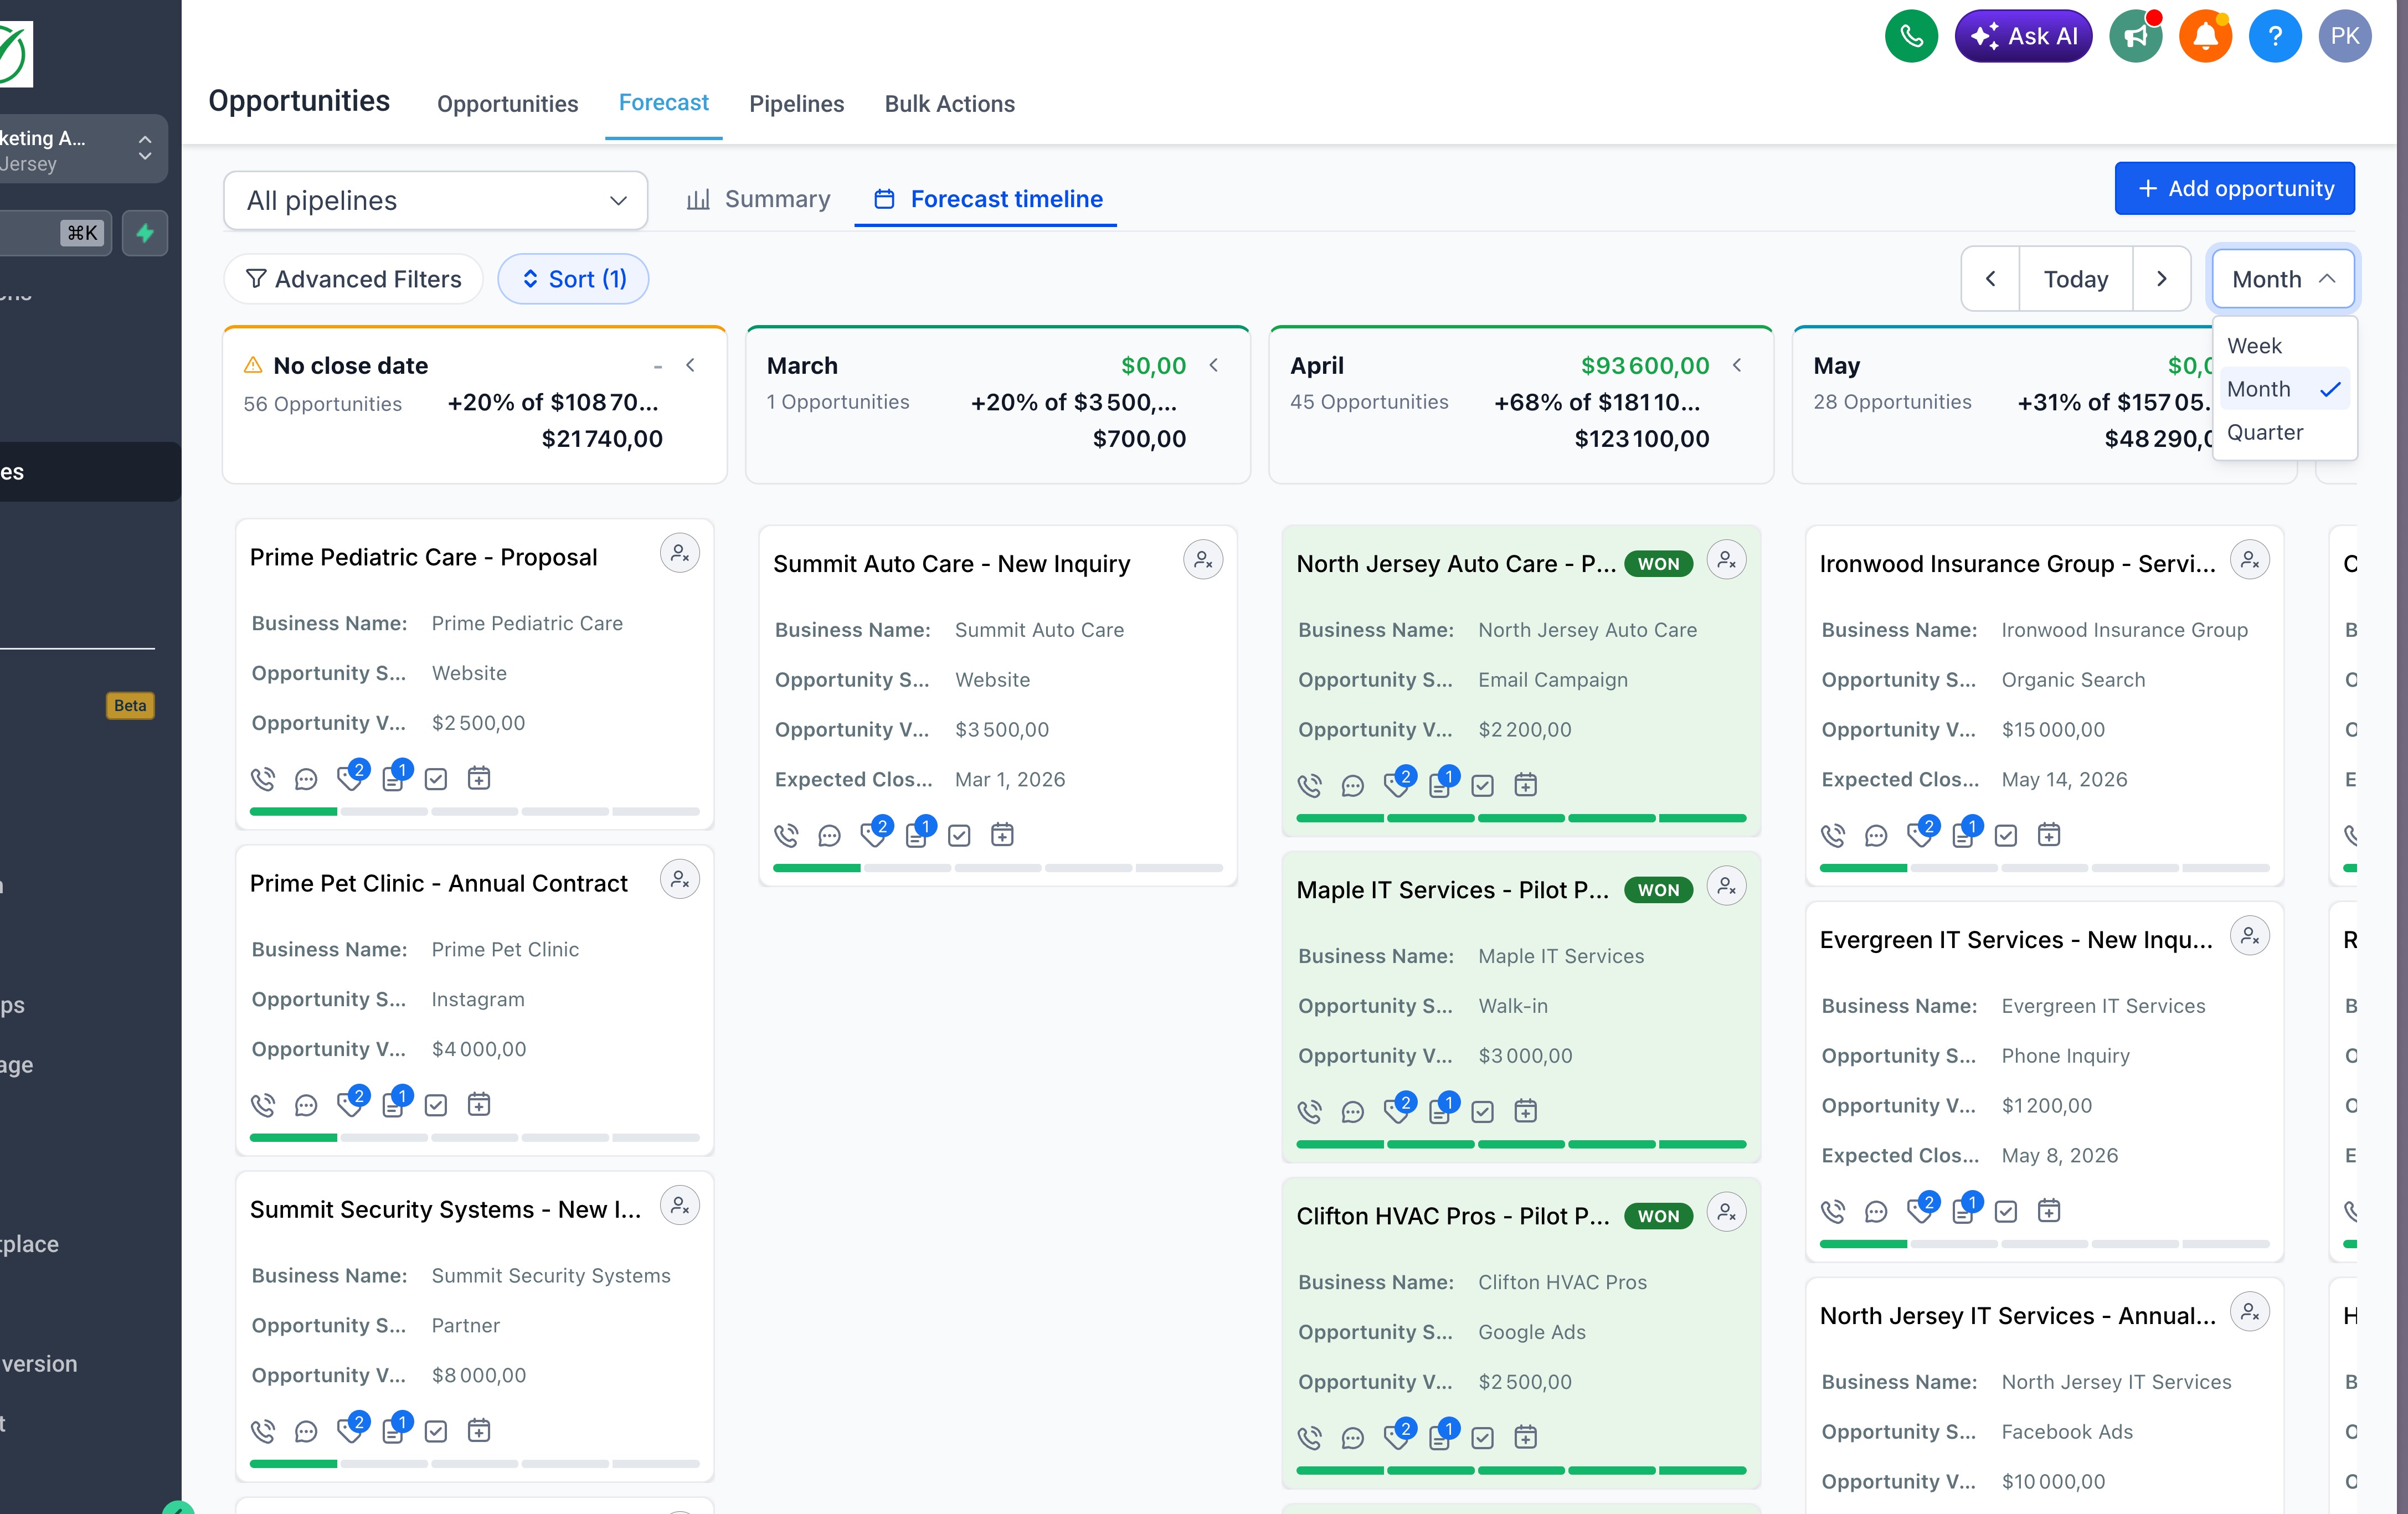
Task: Click the blue help question mark icon
Action: (x=2274, y=37)
